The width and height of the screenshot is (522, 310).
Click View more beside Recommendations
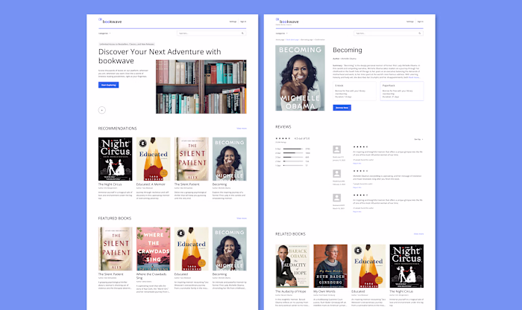click(242, 129)
